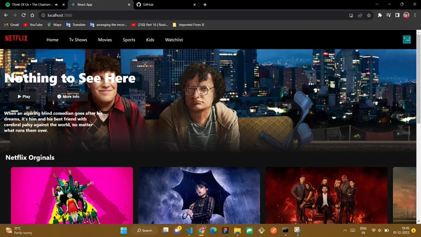The height and width of the screenshot is (237, 421).
Task: Open the Wednesday umbrella poster
Action: [x=199, y=196]
